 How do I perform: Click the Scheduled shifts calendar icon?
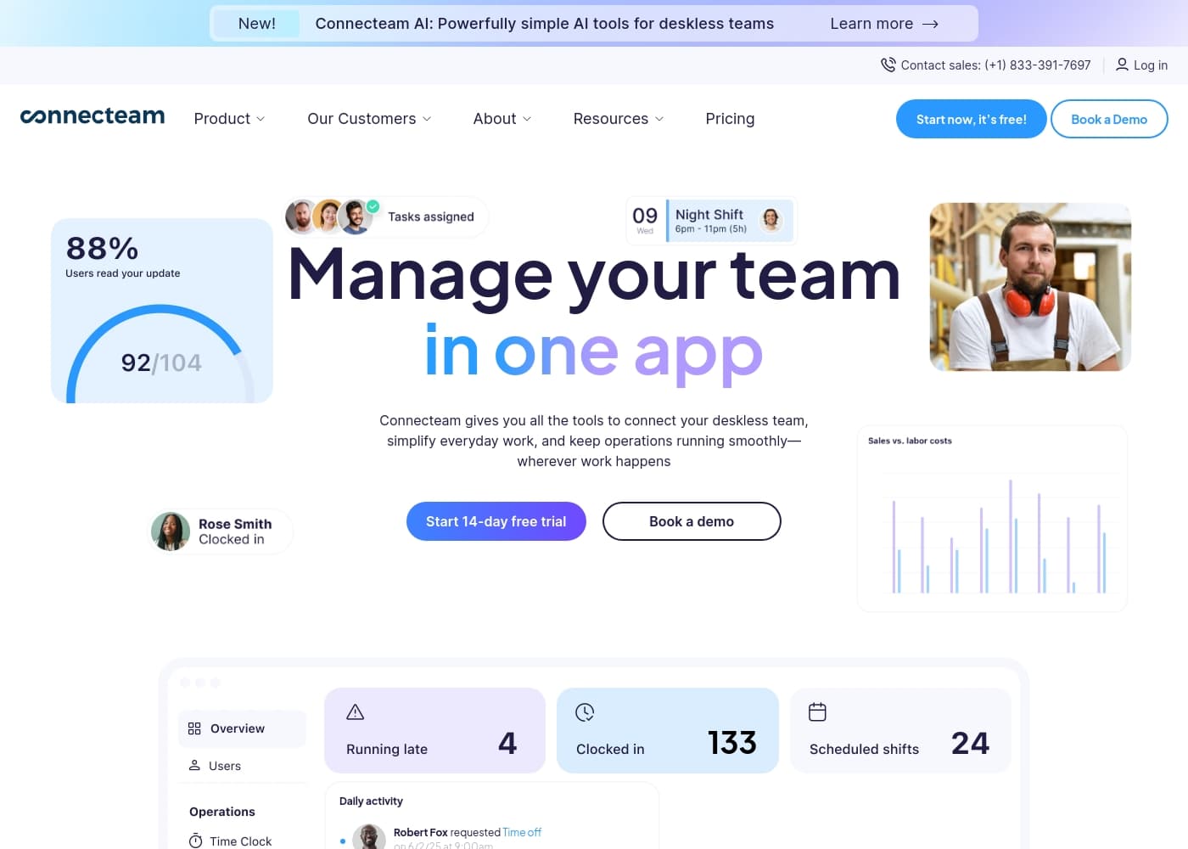[816, 712]
